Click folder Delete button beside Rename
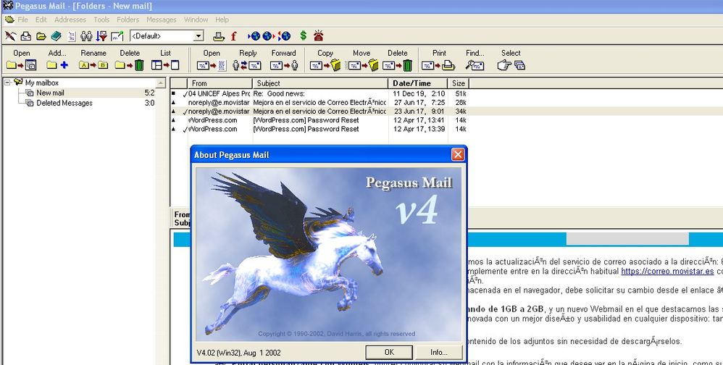 130,60
